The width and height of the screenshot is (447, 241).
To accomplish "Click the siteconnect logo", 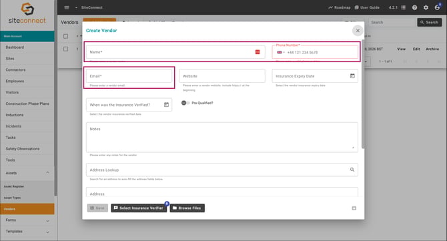I will pyautogui.click(x=27, y=13).
